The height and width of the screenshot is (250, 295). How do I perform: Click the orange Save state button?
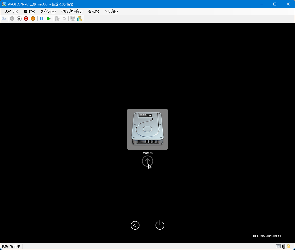33,19
